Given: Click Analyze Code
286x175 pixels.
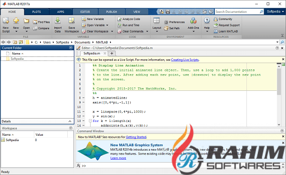Looking at the screenshot, I should tap(129, 19).
